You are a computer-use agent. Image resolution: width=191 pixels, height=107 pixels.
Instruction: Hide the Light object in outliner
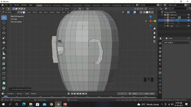[x=188, y=26]
